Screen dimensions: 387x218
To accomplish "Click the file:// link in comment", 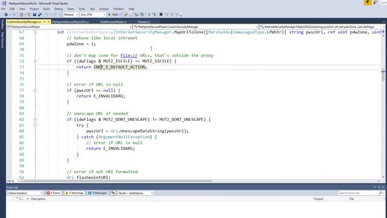I will coord(129,55).
